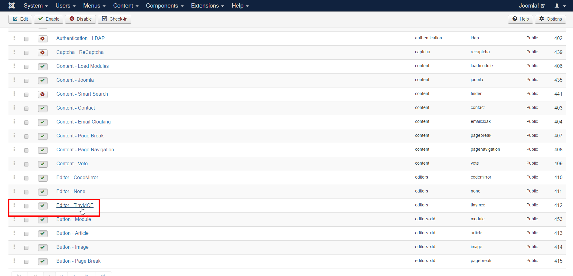The width and height of the screenshot is (573, 276).
Task: Grab drag handle for Content - Vote row
Action: coord(14,163)
